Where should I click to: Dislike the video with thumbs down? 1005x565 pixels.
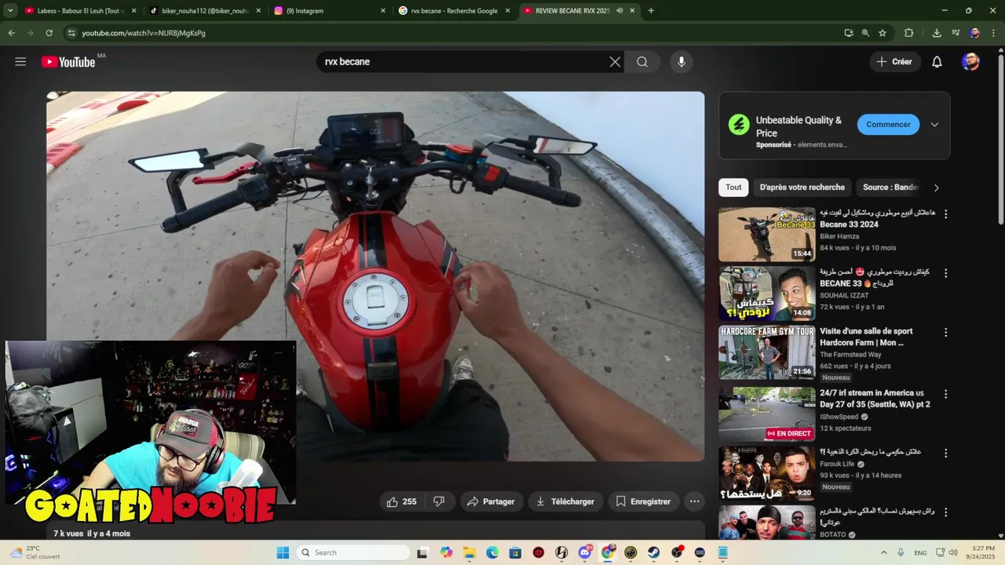click(439, 501)
